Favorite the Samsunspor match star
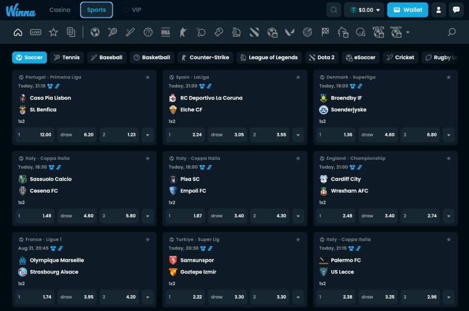469x311 pixels. tap(298, 240)
